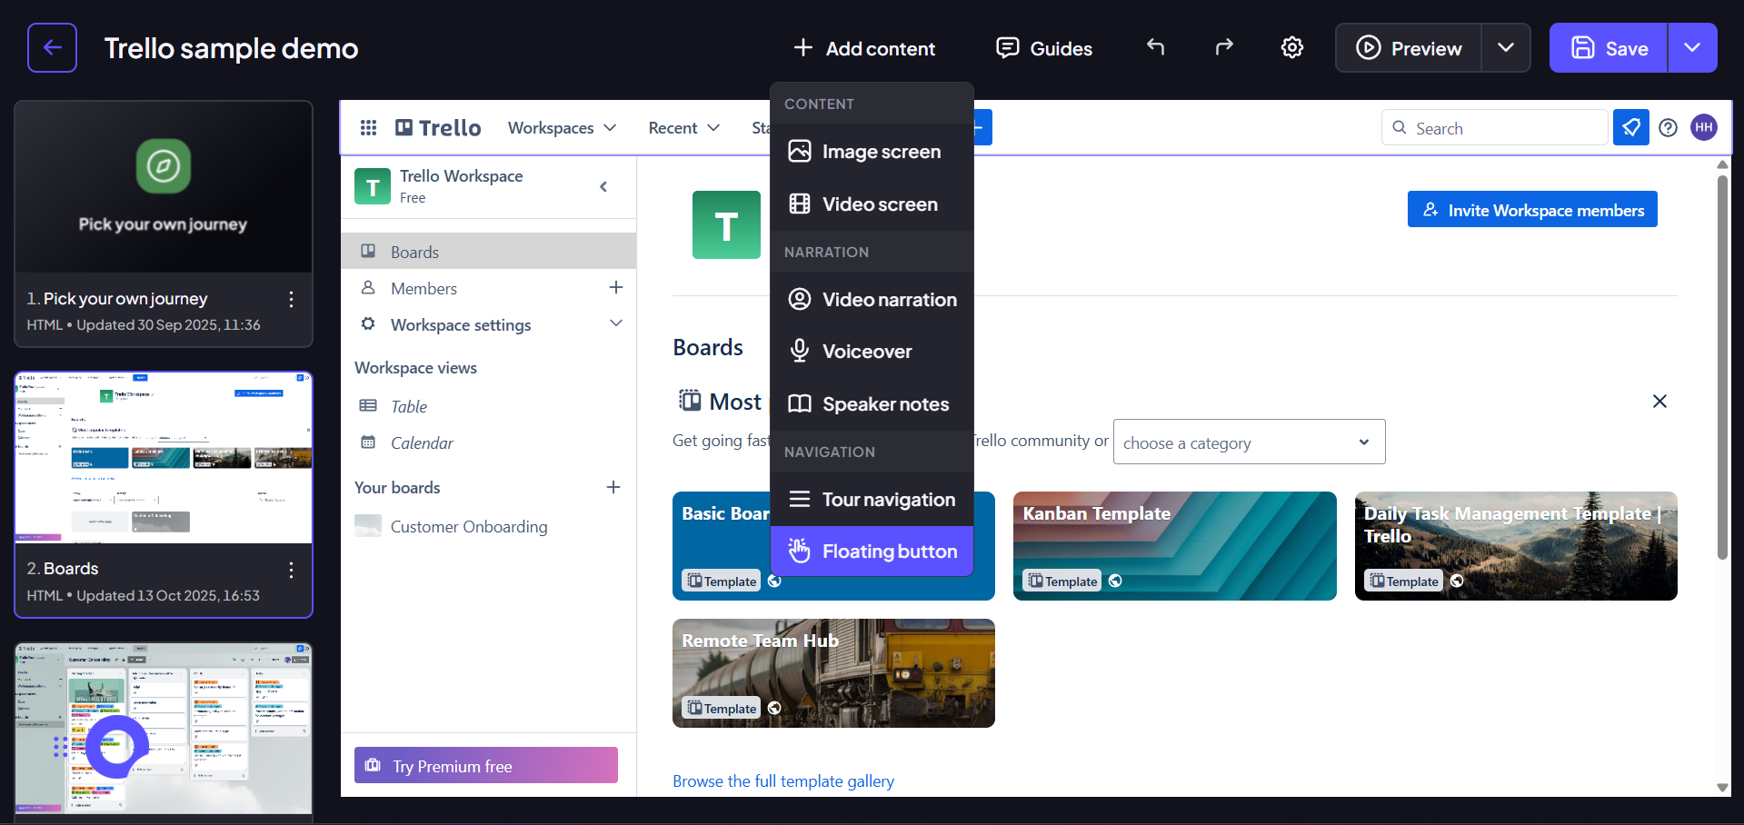
Task: Click Template badge on Remote Team Hub
Action: coord(722,708)
